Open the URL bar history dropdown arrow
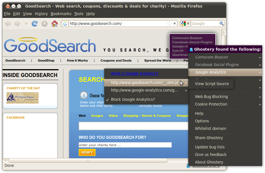265x173 pixels. click(175, 24)
